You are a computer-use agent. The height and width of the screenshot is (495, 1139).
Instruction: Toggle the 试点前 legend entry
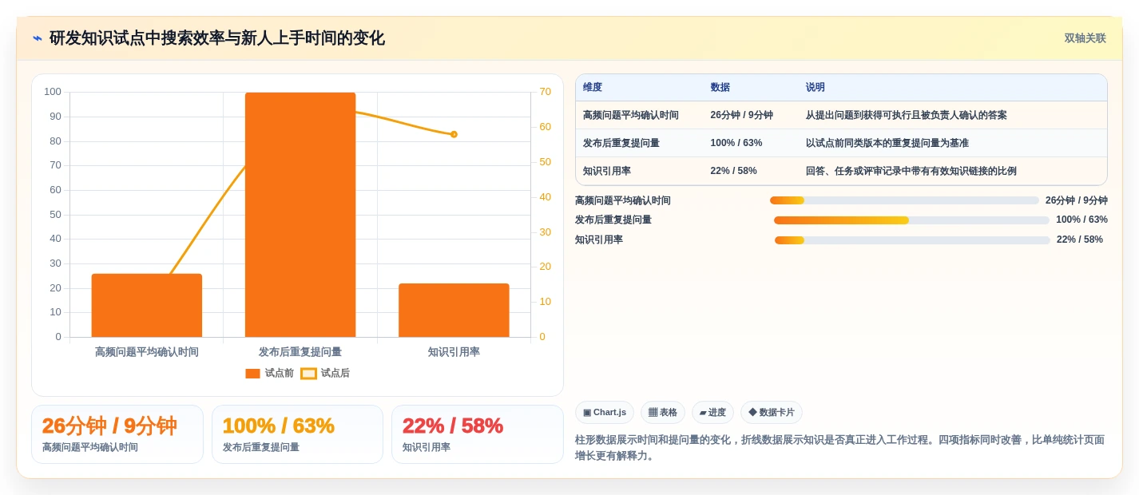269,373
